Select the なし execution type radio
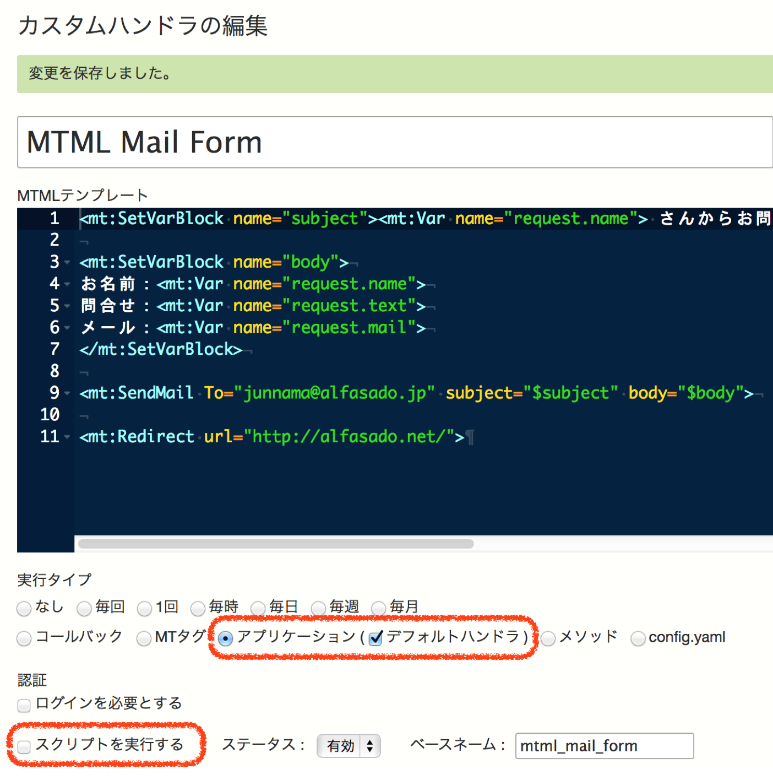773x780 pixels. pos(24,609)
